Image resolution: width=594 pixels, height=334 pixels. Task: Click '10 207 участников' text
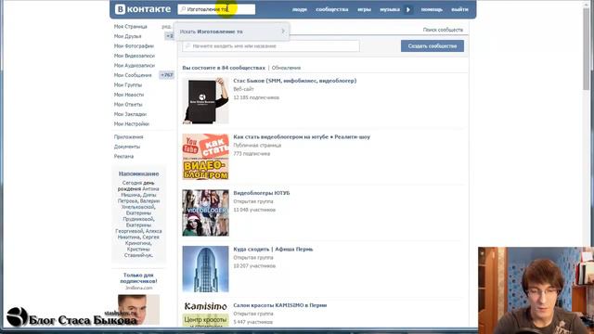coord(254,266)
